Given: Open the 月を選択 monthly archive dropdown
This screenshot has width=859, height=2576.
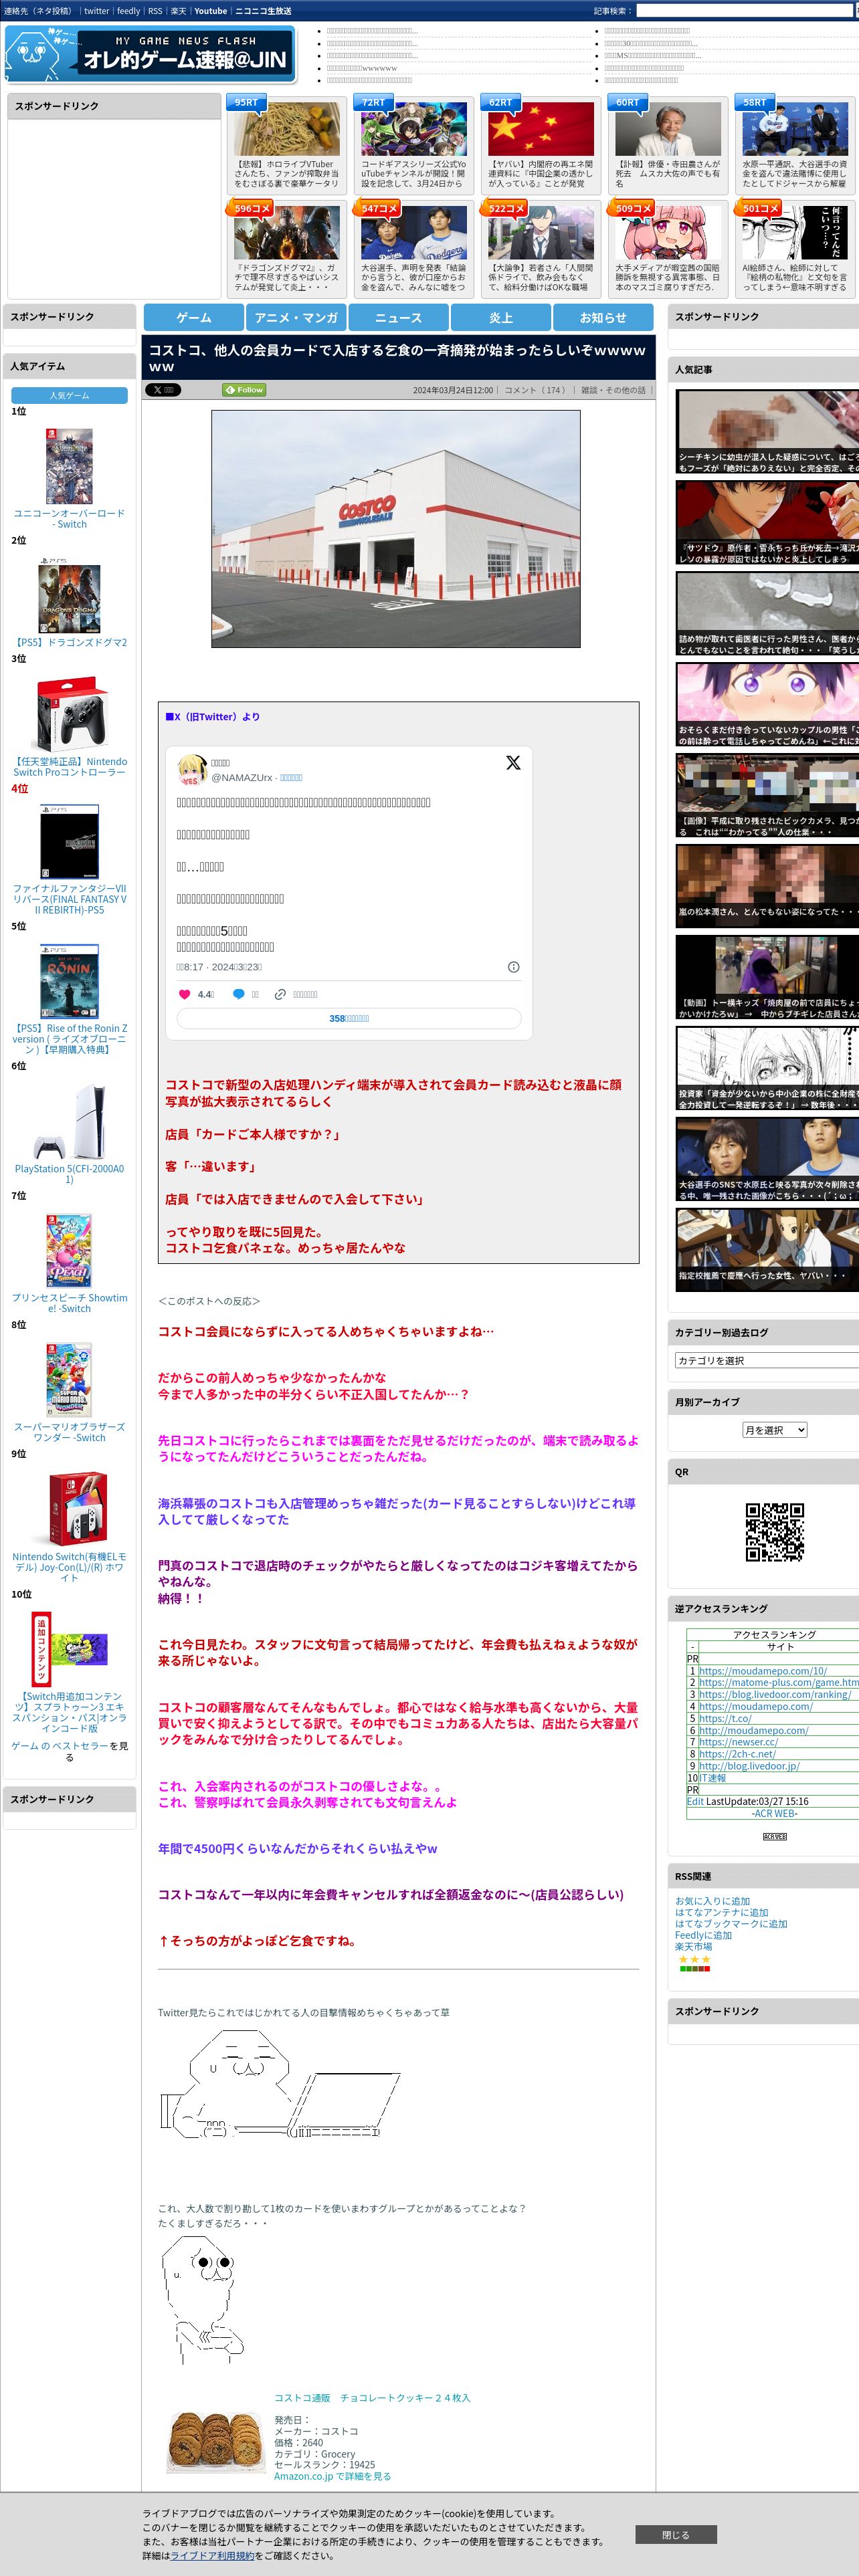Looking at the screenshot, I should click(774, 1430).
